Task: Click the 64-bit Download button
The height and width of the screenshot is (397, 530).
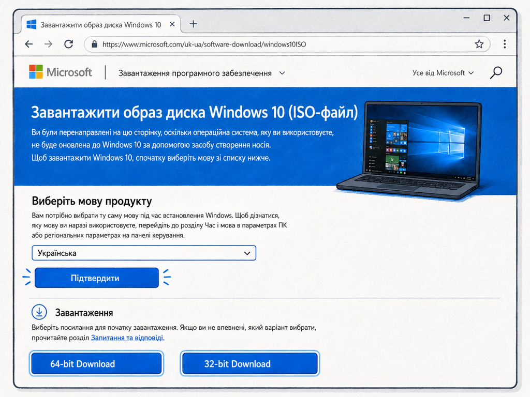Action: pos(97,363)
